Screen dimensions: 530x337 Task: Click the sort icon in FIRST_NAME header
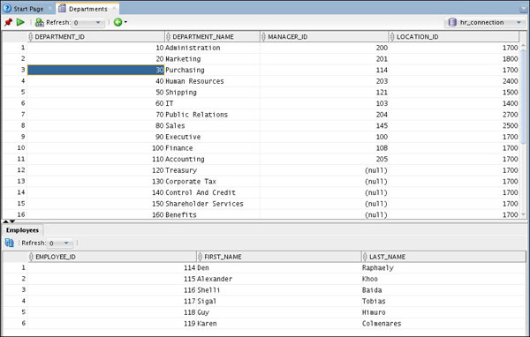pyautogui.click(x=201, y=257)
